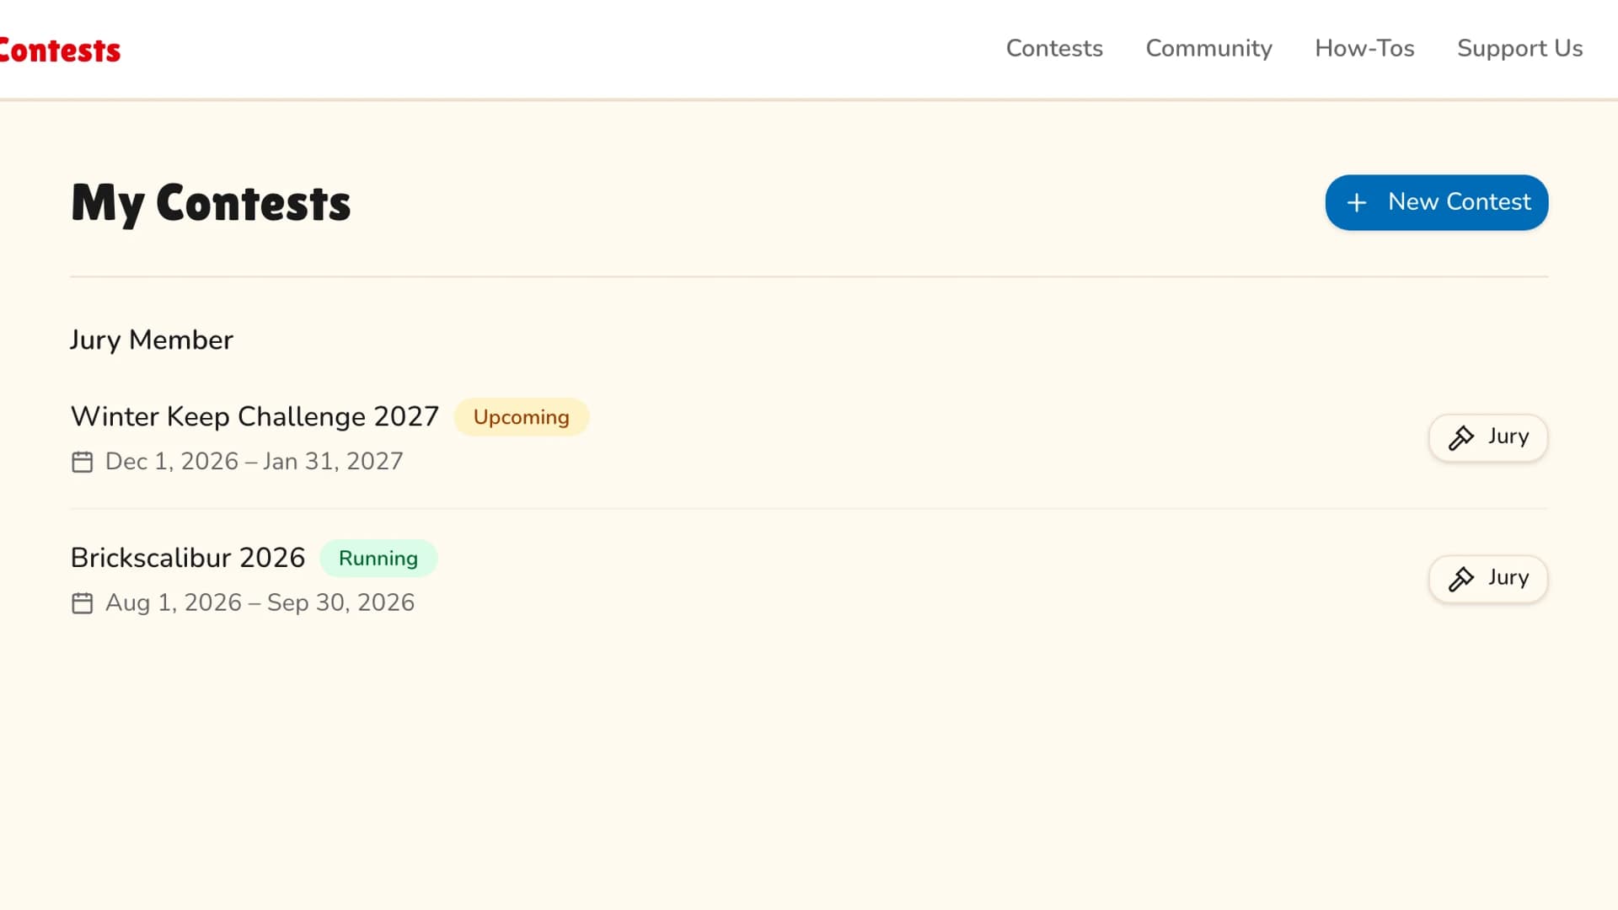Image resolution: width=1618 pixels, height=910 pixels.
Task: Click the Upcoming status badge
Action: click(522, 417)
